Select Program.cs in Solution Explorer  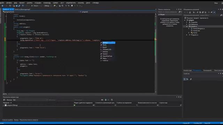coord(194,35)
